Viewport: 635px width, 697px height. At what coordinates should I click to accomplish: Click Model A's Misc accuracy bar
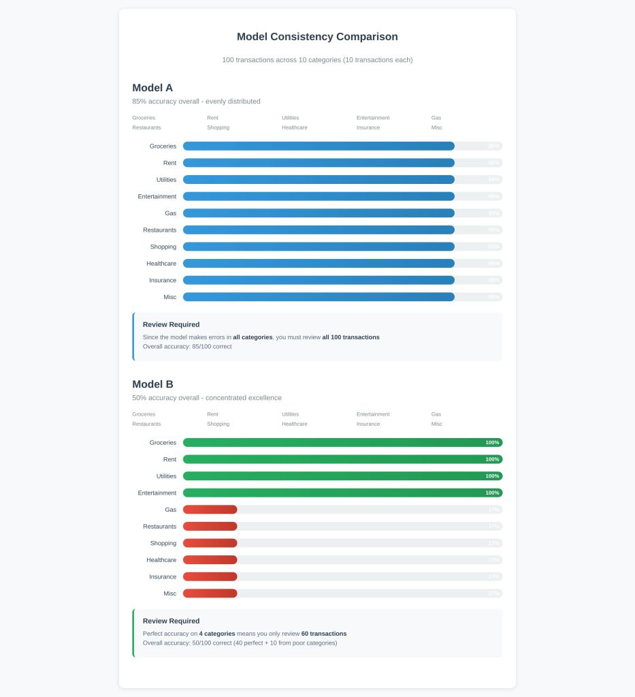319,297
